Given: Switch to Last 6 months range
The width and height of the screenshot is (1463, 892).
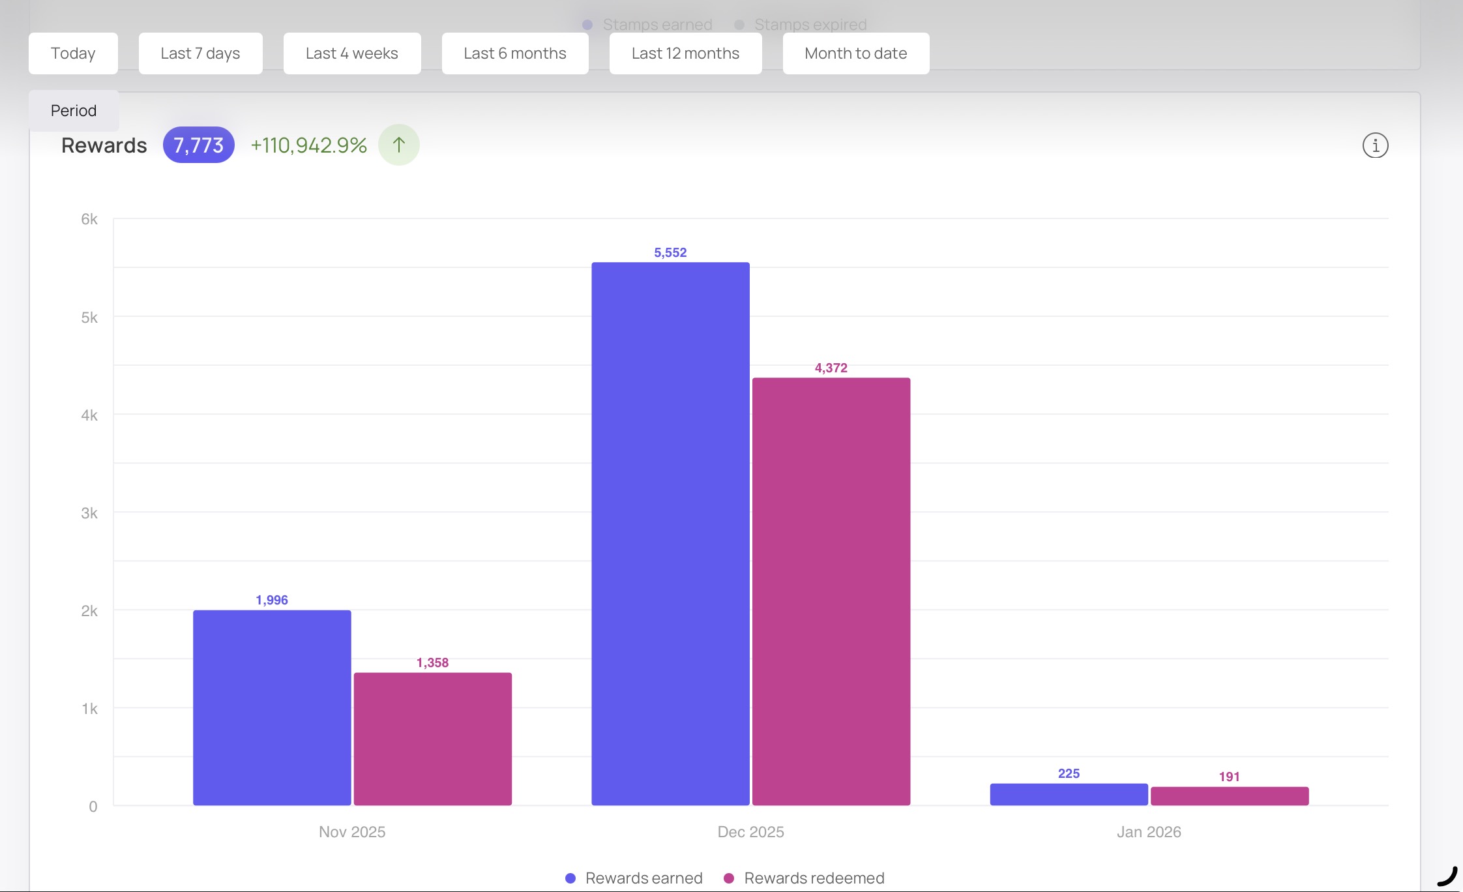Looking at the screenshot, I should 514,53.
